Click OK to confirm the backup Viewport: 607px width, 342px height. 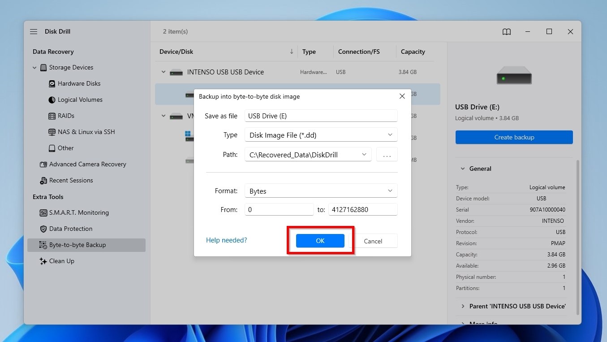click(x=320, y=241)
